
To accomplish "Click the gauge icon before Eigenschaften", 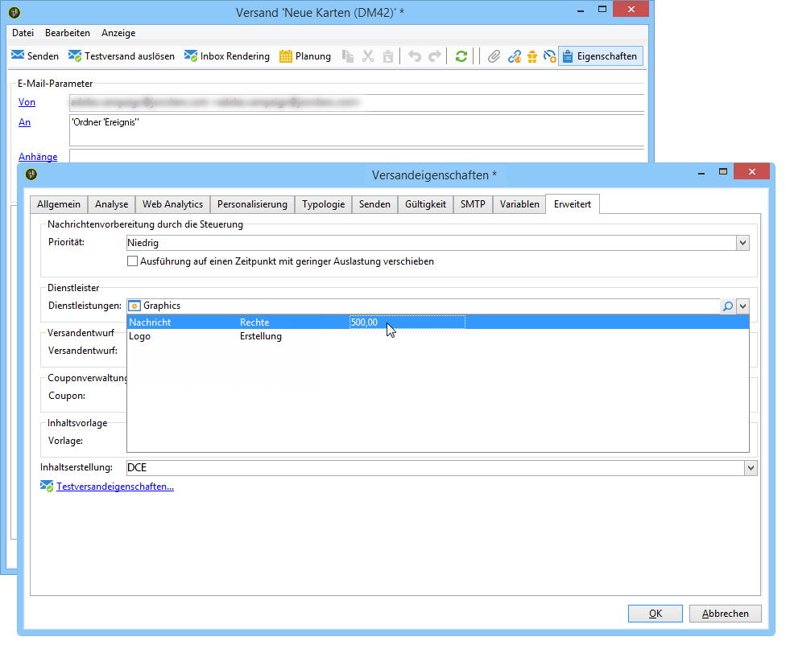I will pyautogui.click(x=550, y=55).
